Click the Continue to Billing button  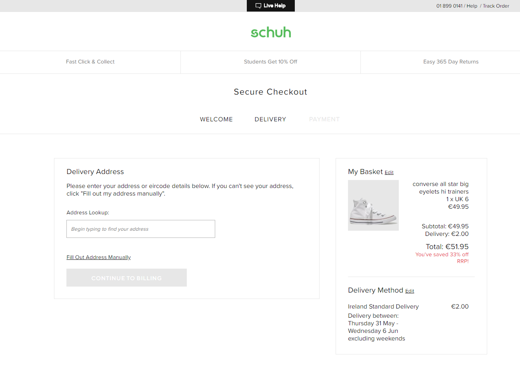pyautogui.click(x=126, y=278)
